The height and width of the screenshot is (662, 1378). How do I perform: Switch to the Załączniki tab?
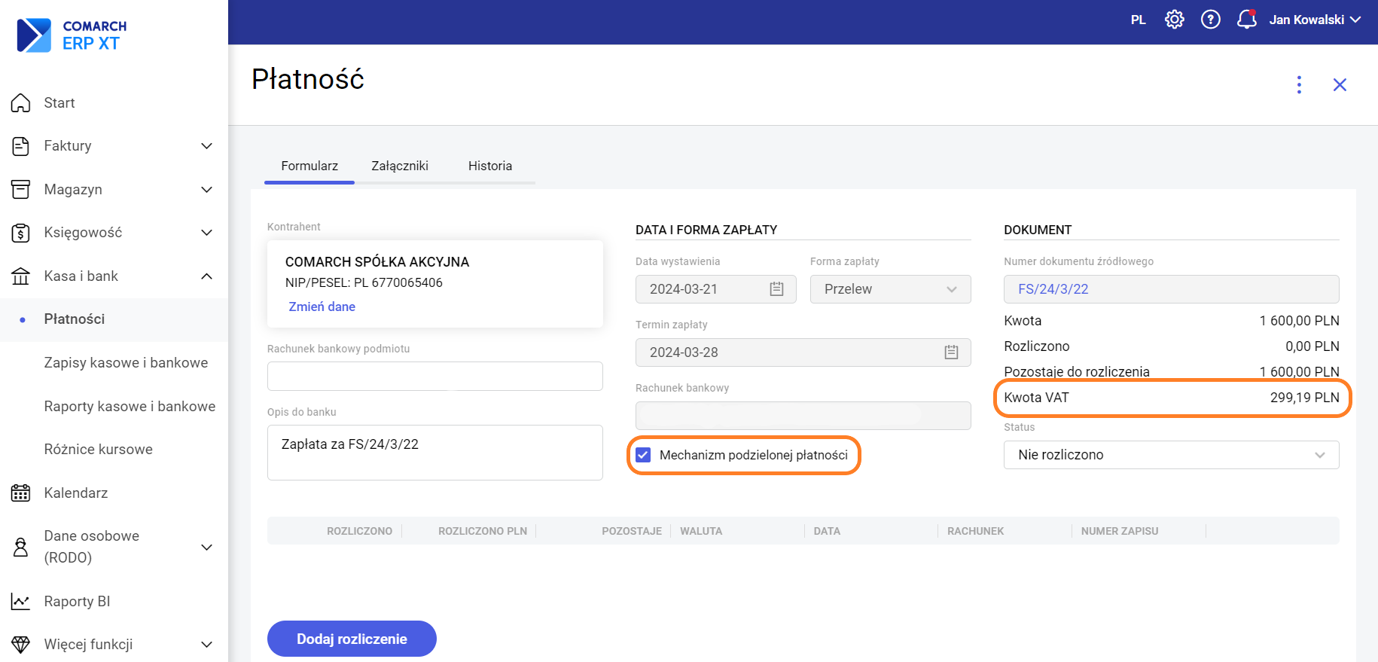[x=399, y=166]
